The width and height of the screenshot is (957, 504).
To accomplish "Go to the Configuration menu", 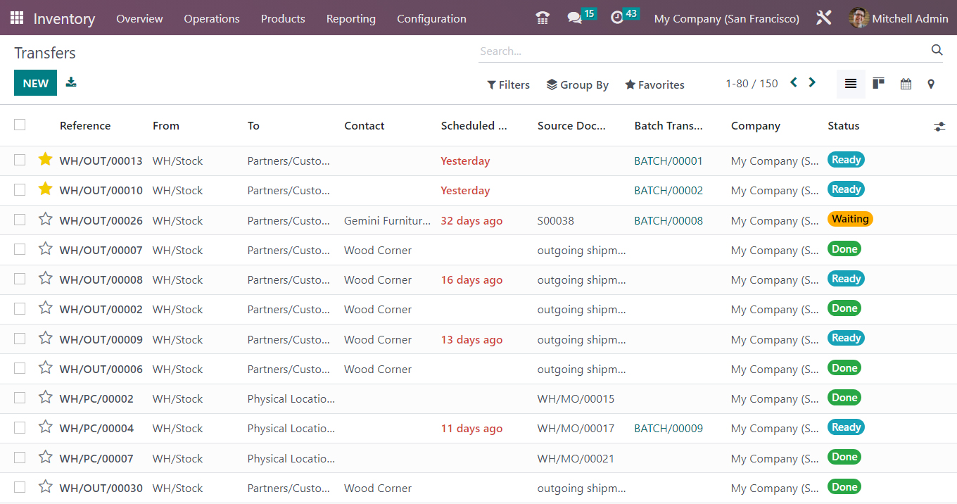I will [431, 18].
